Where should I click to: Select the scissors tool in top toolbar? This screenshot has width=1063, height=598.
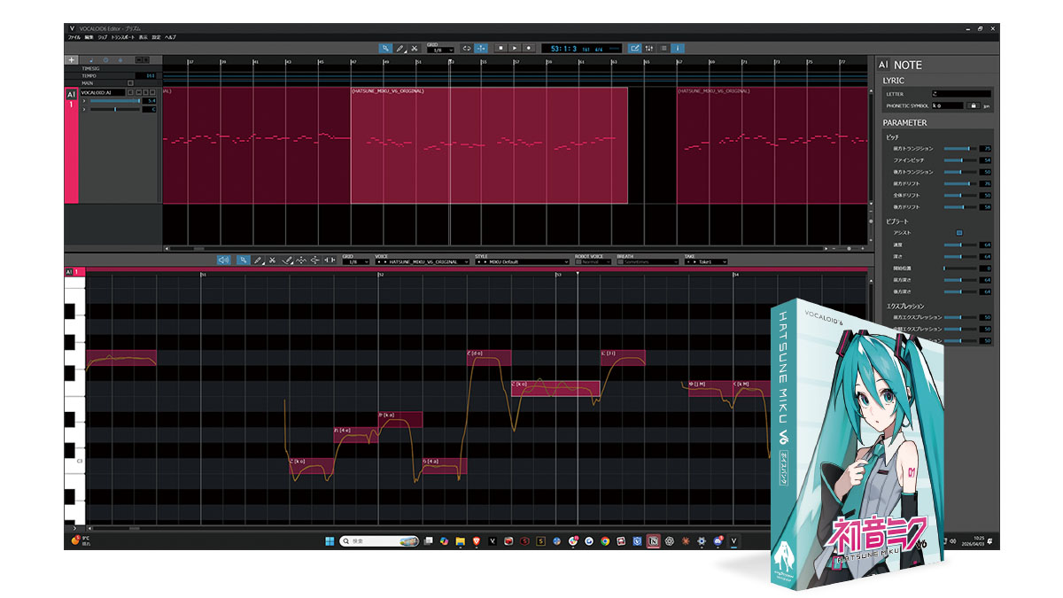[x=414, y=49]
